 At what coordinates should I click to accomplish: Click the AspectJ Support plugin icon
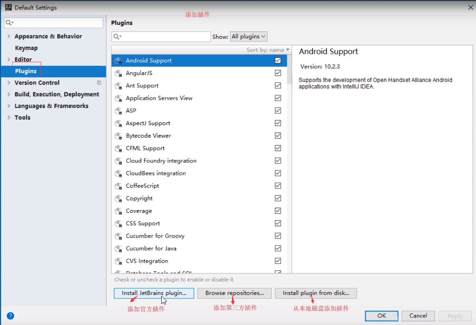tap(118, 123)
